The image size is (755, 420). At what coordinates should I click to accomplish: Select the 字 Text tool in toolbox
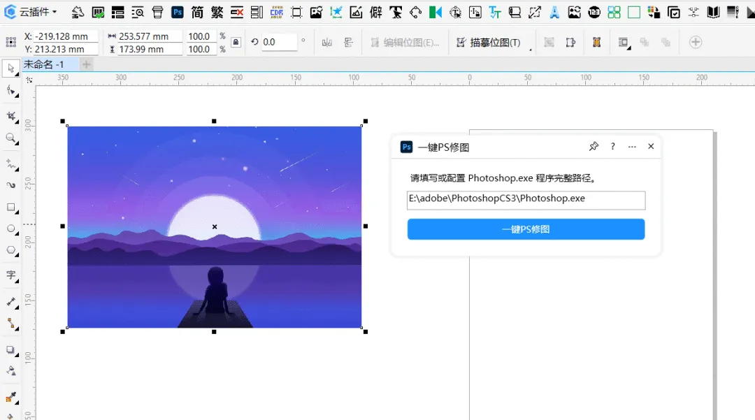11,275
